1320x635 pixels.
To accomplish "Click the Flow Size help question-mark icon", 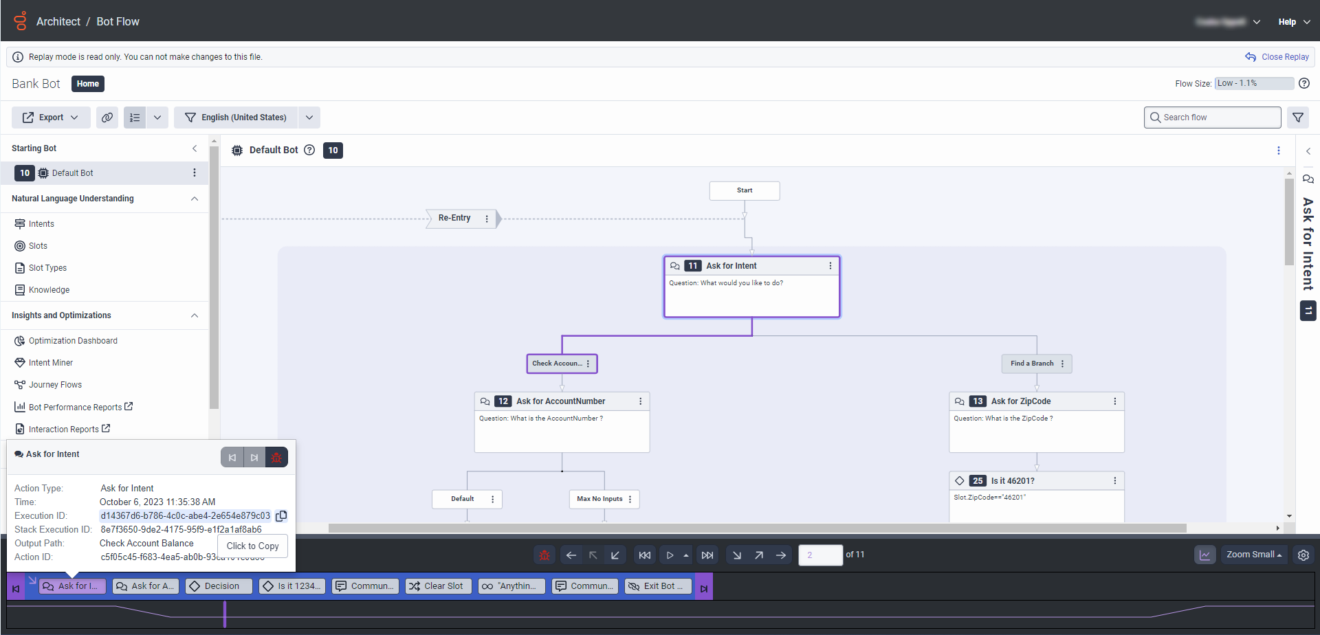I will [x=1303, y=83].
